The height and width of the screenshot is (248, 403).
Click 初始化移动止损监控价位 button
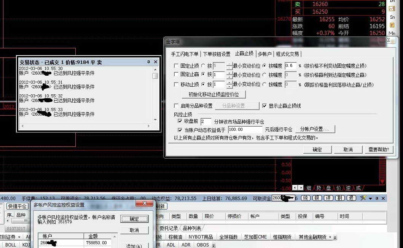(213, 94)
